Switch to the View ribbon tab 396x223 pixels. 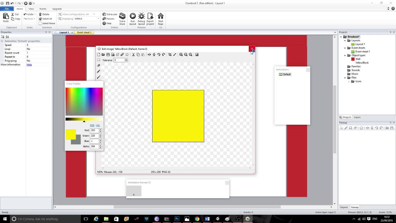(31, 9)
